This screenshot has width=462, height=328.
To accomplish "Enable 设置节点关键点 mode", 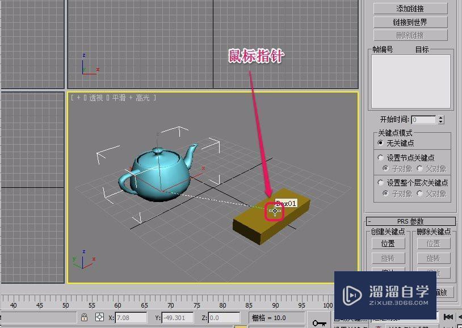I will 380,158.
